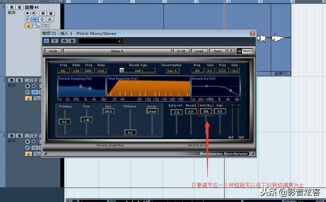This screenshot has height=202, width=326.
Task: Switch presets with the Setup A bar
Action: (x=117, y=51)
